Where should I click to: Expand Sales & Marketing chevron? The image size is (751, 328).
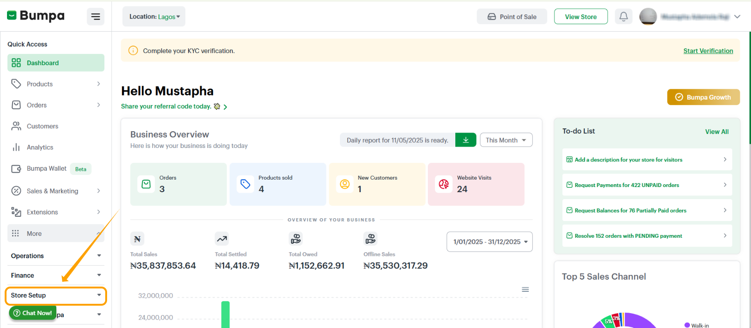tap(99, 191)
